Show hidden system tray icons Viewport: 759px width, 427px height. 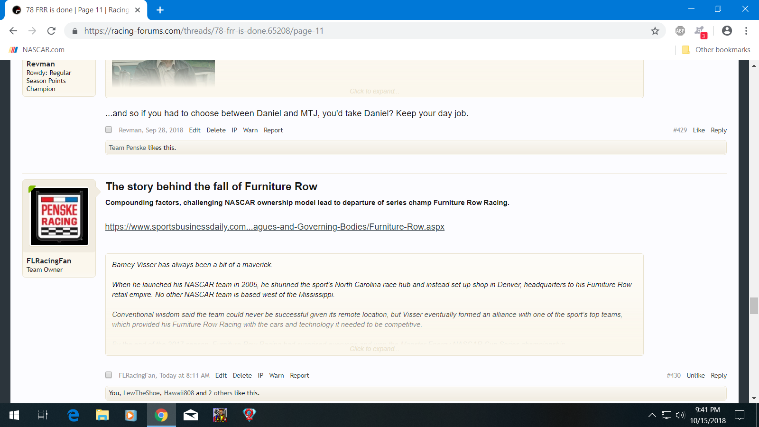(652, 415)
